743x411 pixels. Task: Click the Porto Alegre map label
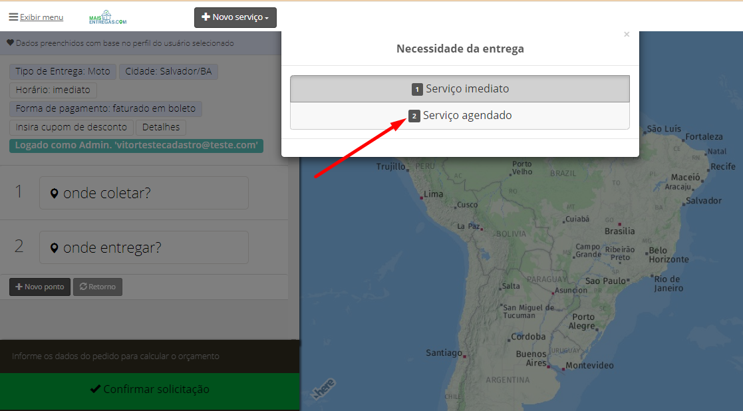coord(583,321)
